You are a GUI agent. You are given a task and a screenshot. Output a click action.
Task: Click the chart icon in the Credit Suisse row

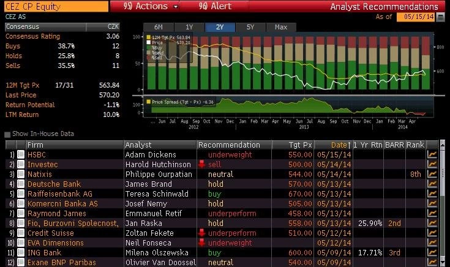coord(432,233)
